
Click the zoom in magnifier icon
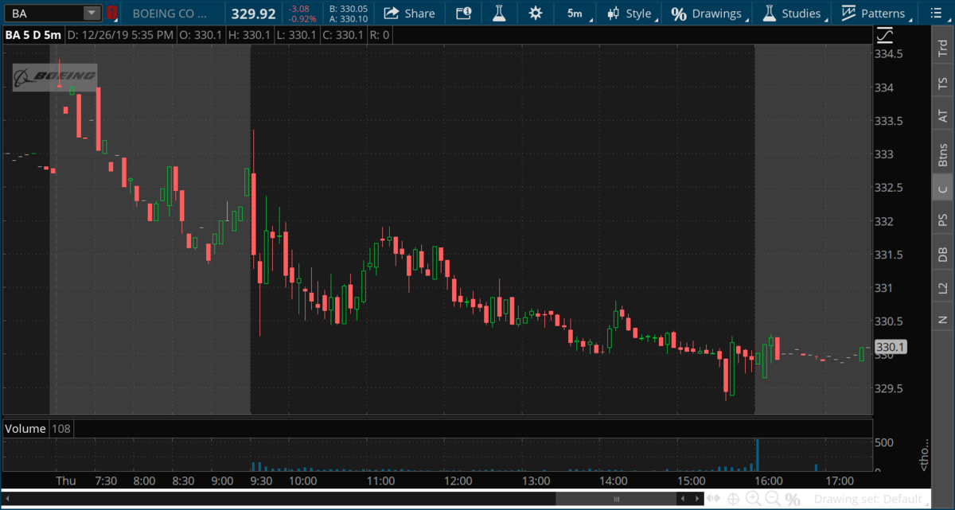point(753,499)
